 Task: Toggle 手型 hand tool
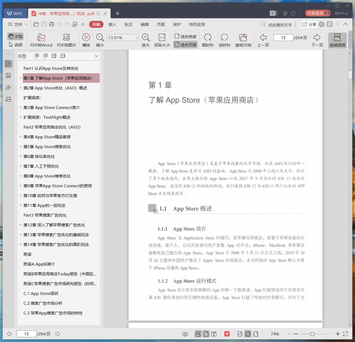(15, 36)
